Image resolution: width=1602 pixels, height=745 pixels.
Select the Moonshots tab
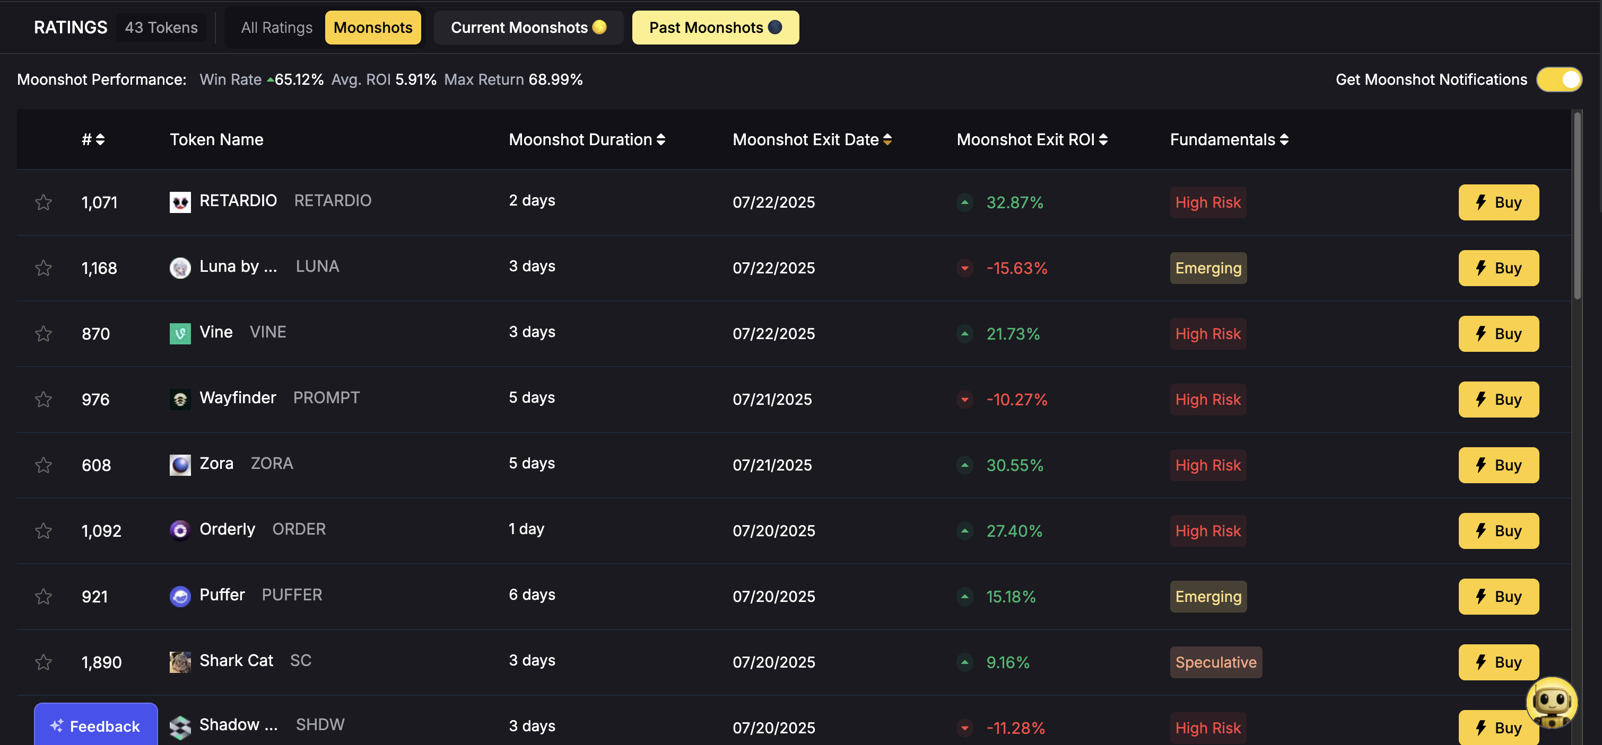pos(372,28)
